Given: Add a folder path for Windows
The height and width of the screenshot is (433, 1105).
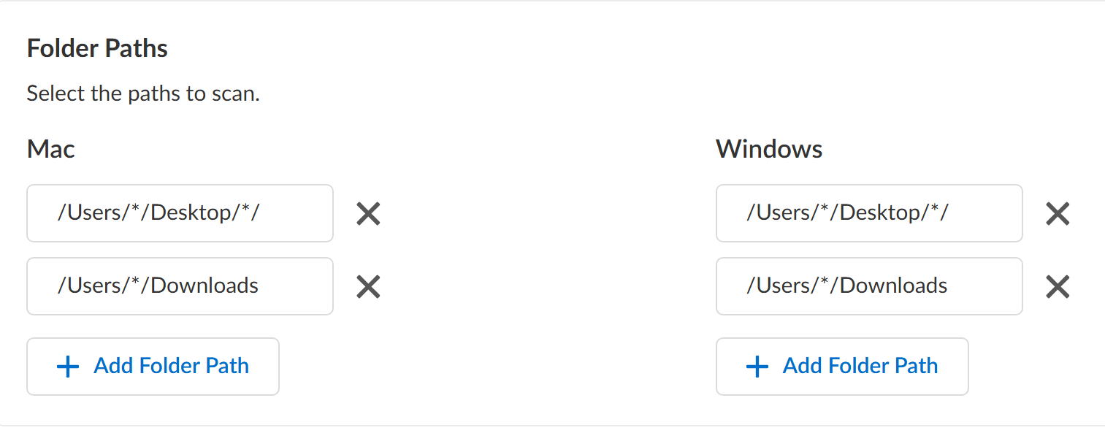Looking at the screenshot, I should 842,367.
